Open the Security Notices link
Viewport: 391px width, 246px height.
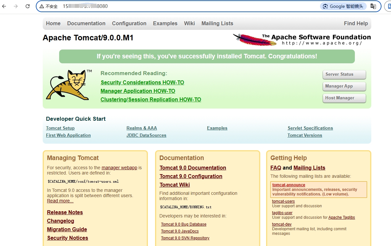point(68,238)
